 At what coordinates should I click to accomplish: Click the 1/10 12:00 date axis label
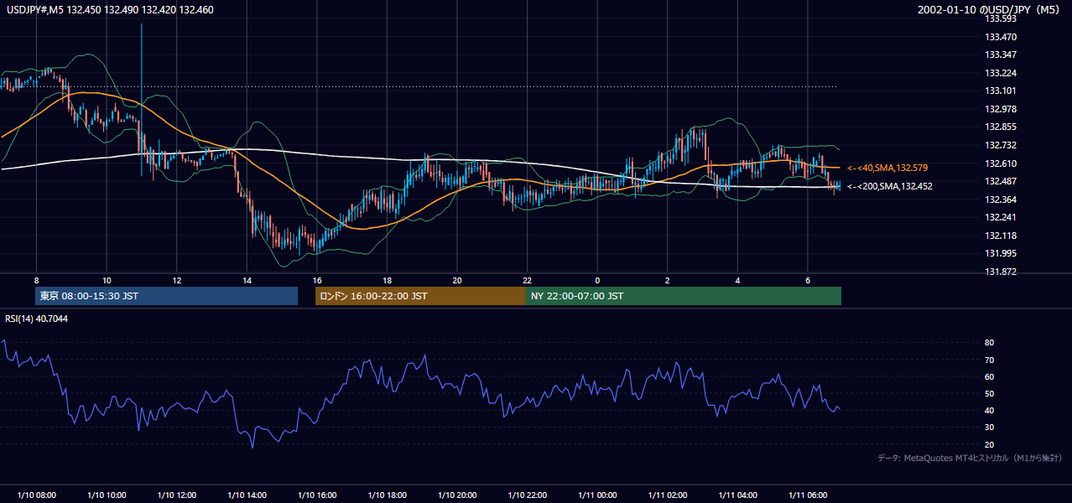176,495
